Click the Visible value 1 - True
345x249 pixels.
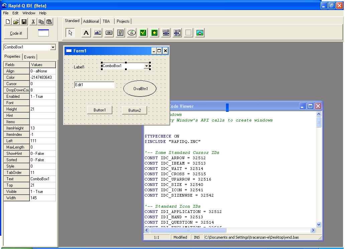[x=43, y=191]
